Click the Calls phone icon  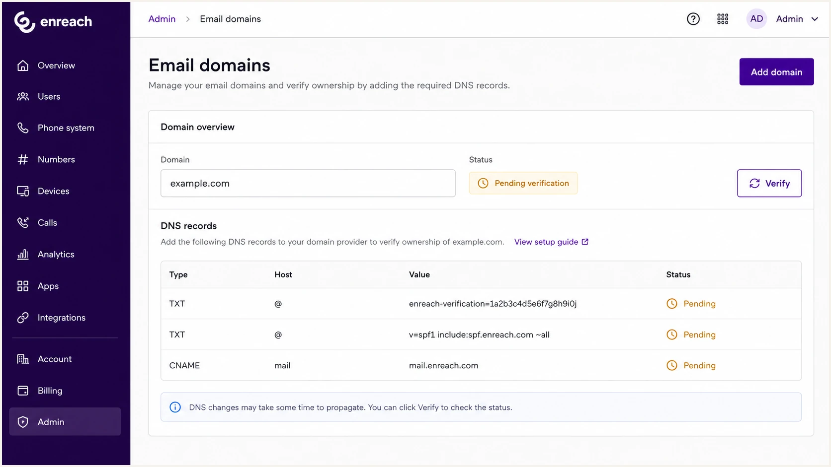(23, 223)
